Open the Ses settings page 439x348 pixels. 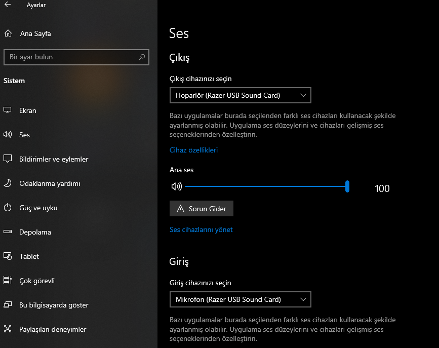coord(24,135)
